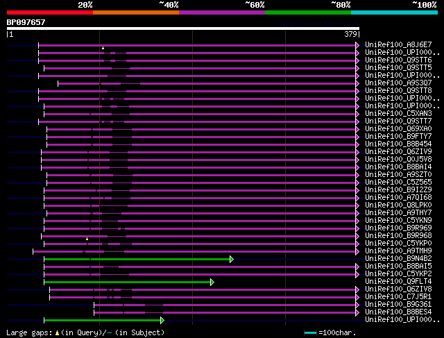Click the UniRef100_C5YKP2 label
This screenshot has width=444, height=338.
click(x=398, y=274)
